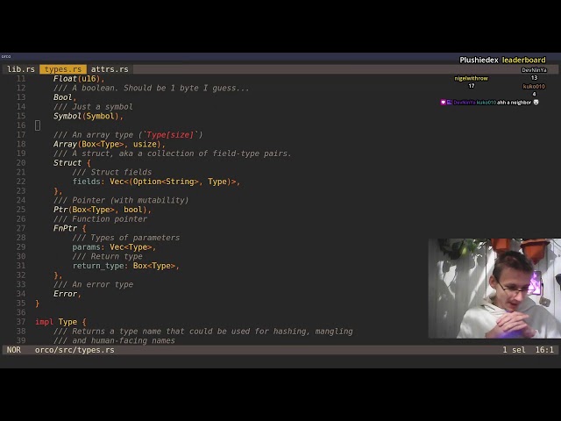
Task: Click the '/// Types of parameters' comment
Action: click(x=126, y=238)
